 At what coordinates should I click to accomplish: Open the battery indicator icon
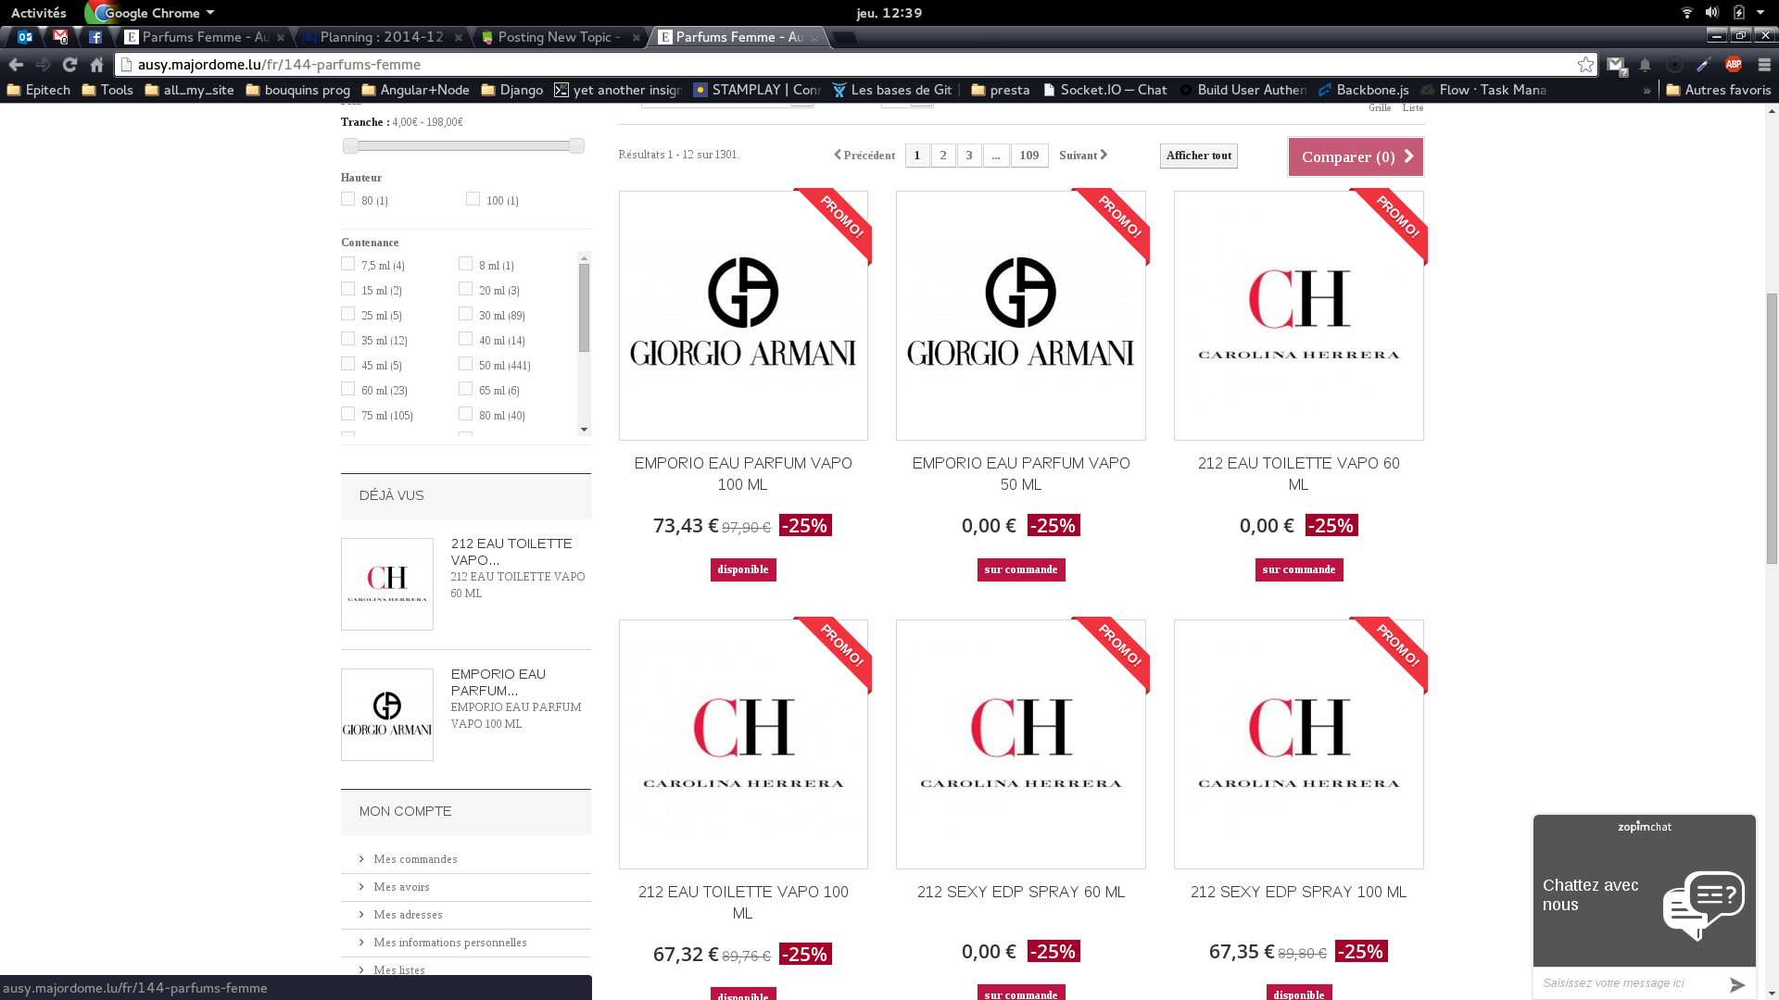tap(1739, 13)
